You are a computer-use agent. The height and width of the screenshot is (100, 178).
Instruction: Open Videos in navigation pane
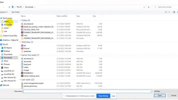(6, 67)
